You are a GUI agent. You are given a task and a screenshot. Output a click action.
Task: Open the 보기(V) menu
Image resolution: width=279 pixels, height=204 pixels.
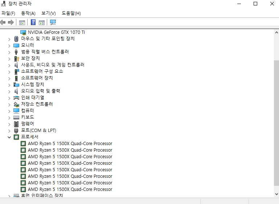[x=49, y=13]
